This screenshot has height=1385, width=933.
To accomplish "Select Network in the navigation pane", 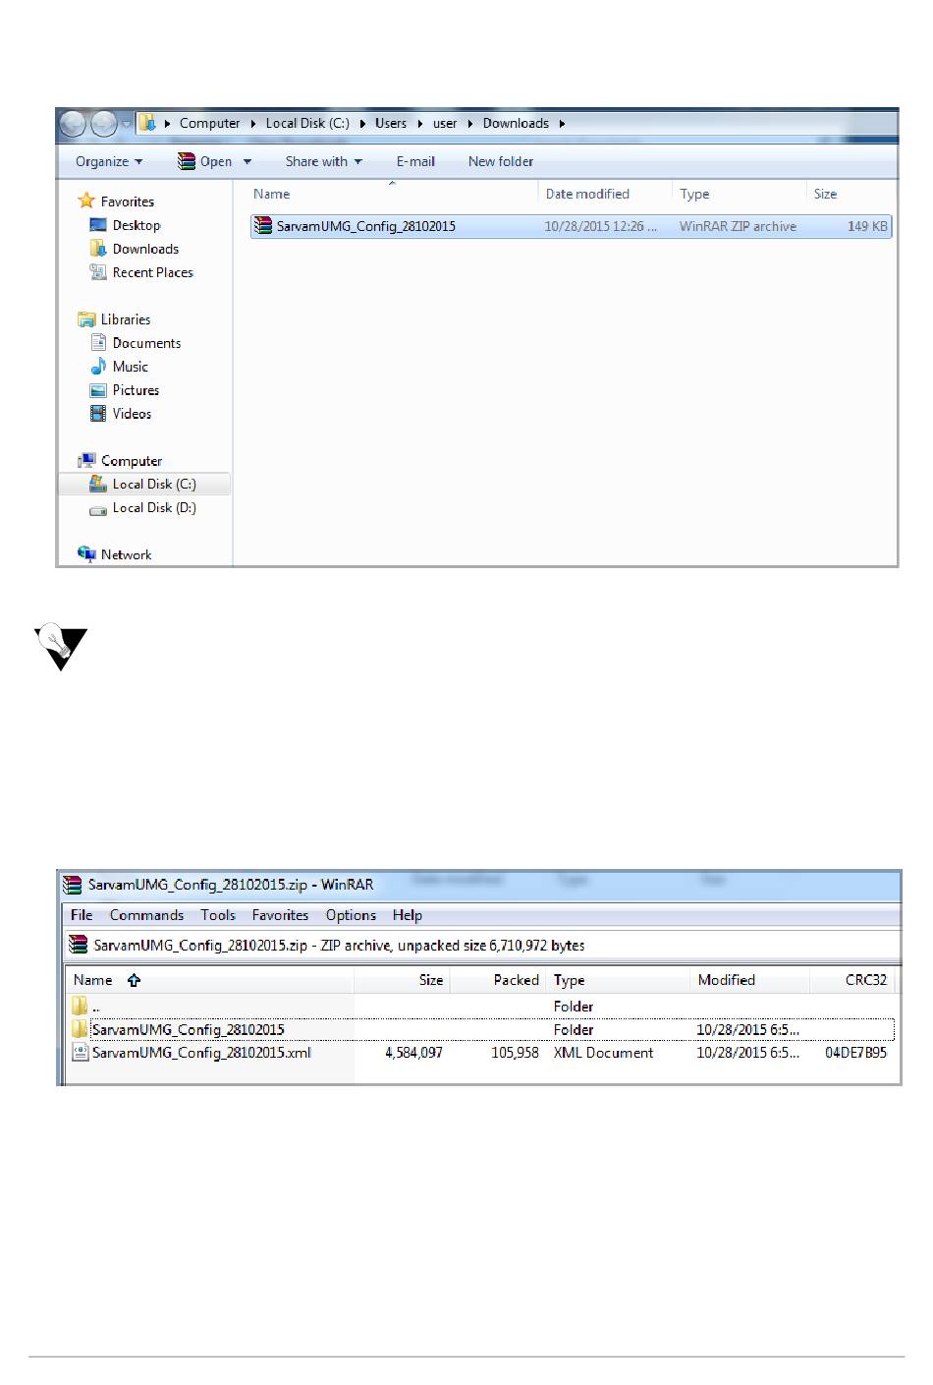I will tap(126, 555).
